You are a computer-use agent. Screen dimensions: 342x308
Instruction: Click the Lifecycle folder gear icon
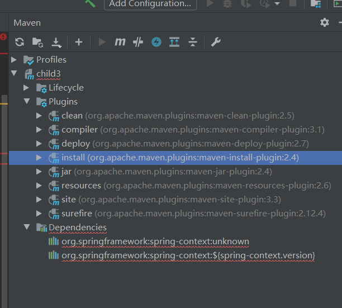click(41, 88)
